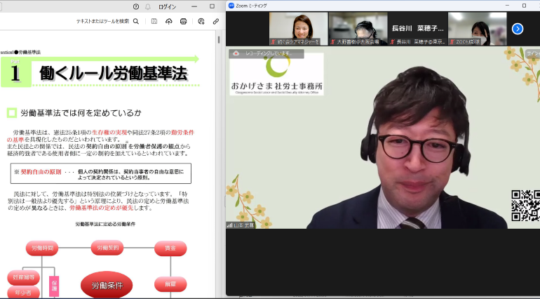Print the PDF document
540x299 pixels.
point(183,21)
